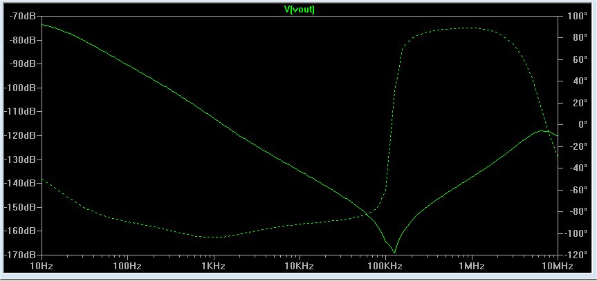The width and height of the screenshot is (597, 281).
Task: Click the -150dB magnitude axis label
Action: pos(19,207)
